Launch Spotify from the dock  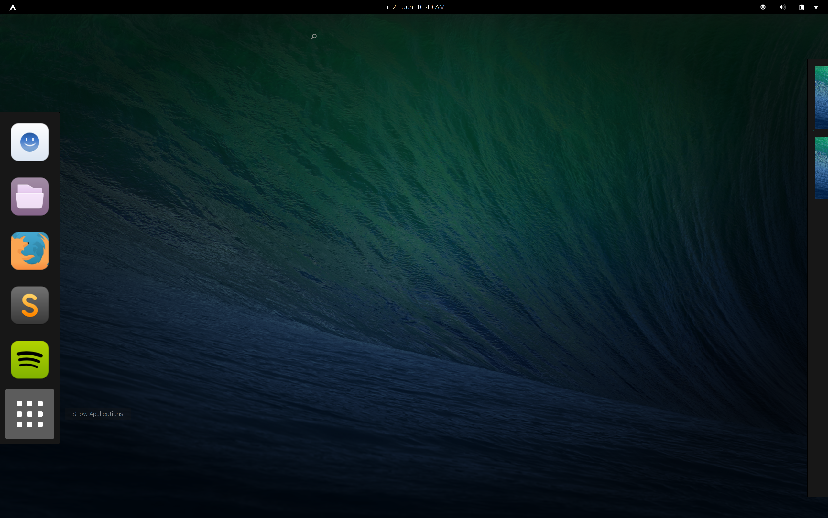[x=30, y=360]
